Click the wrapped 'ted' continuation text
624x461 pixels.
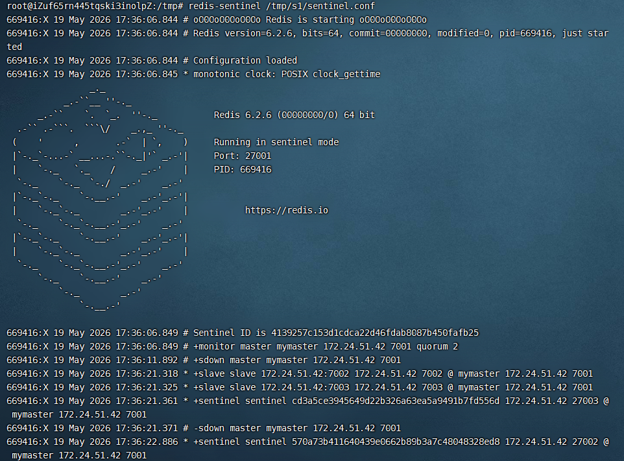(x=14, y=47)
